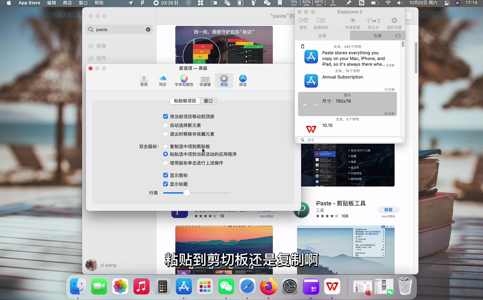
Task: Launch FaceTime from the Dock
Action: (x=99, y=286)
